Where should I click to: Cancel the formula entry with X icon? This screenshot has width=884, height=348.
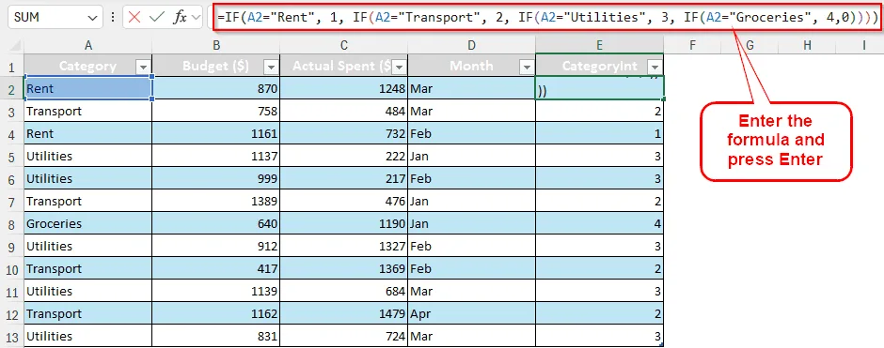[134, 18]
